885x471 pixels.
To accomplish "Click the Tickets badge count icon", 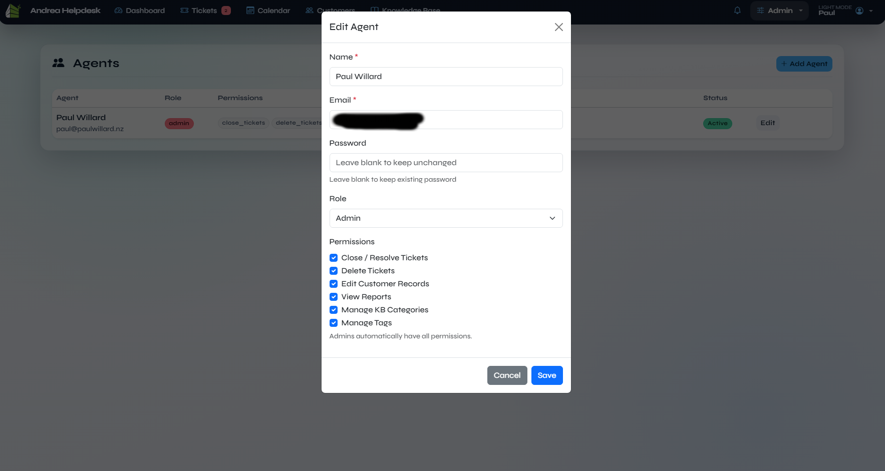I will [226, 11].
